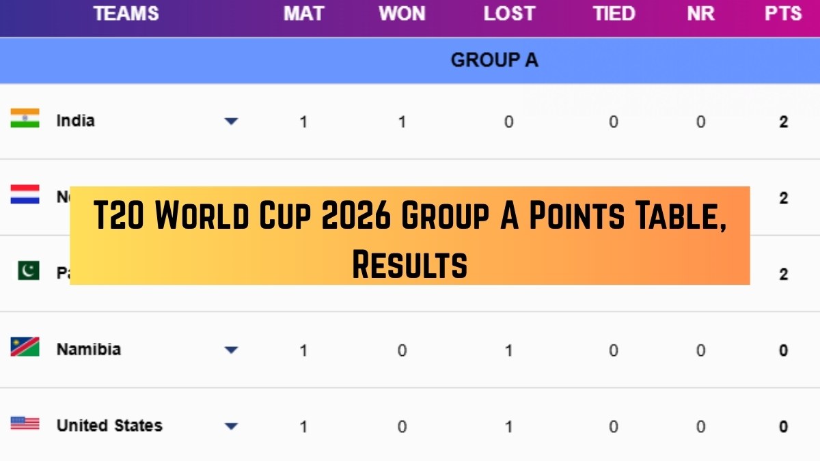Open the United States team link
820x461 pixels.
[x=109, y=425]
